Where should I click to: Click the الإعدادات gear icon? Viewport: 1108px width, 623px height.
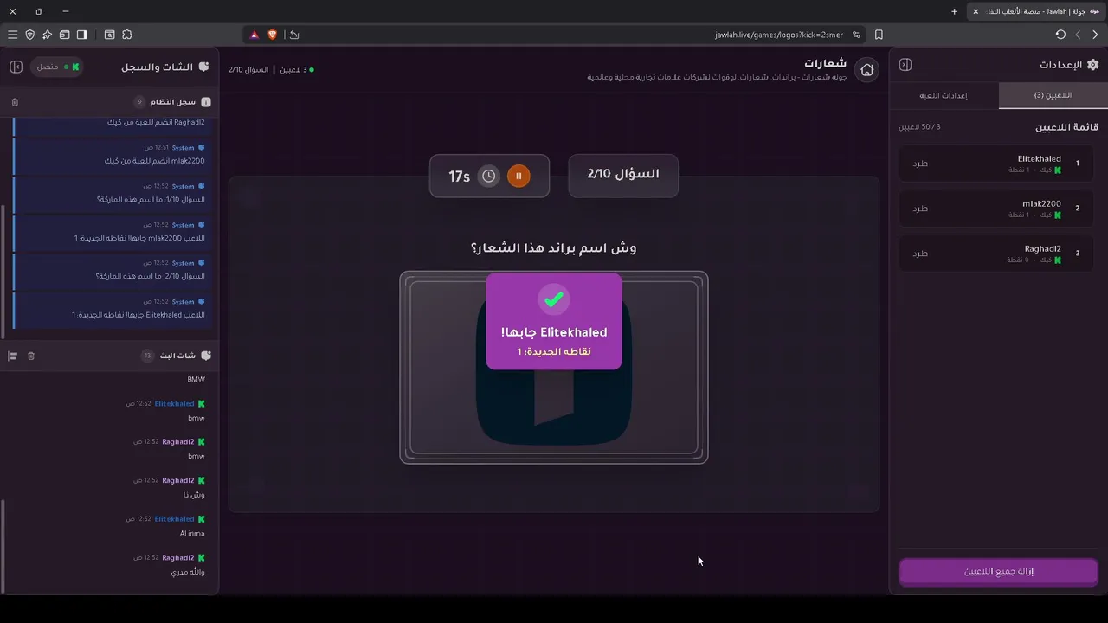click(x=1092, y=65)
